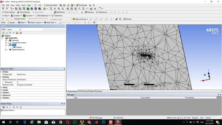Viewport: 222px width, 125px height.
Task: Switch to Report Preview tab
Action: click(x=95, y=91)
